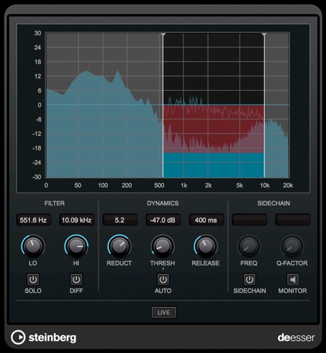Click the REDUCT knob
This screenshot has width=326, height=353.
click(x=119, y=246)
